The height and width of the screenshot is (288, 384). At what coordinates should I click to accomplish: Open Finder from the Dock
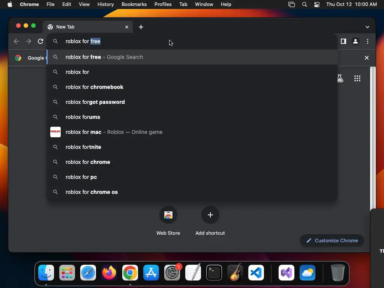click(46, 273)
